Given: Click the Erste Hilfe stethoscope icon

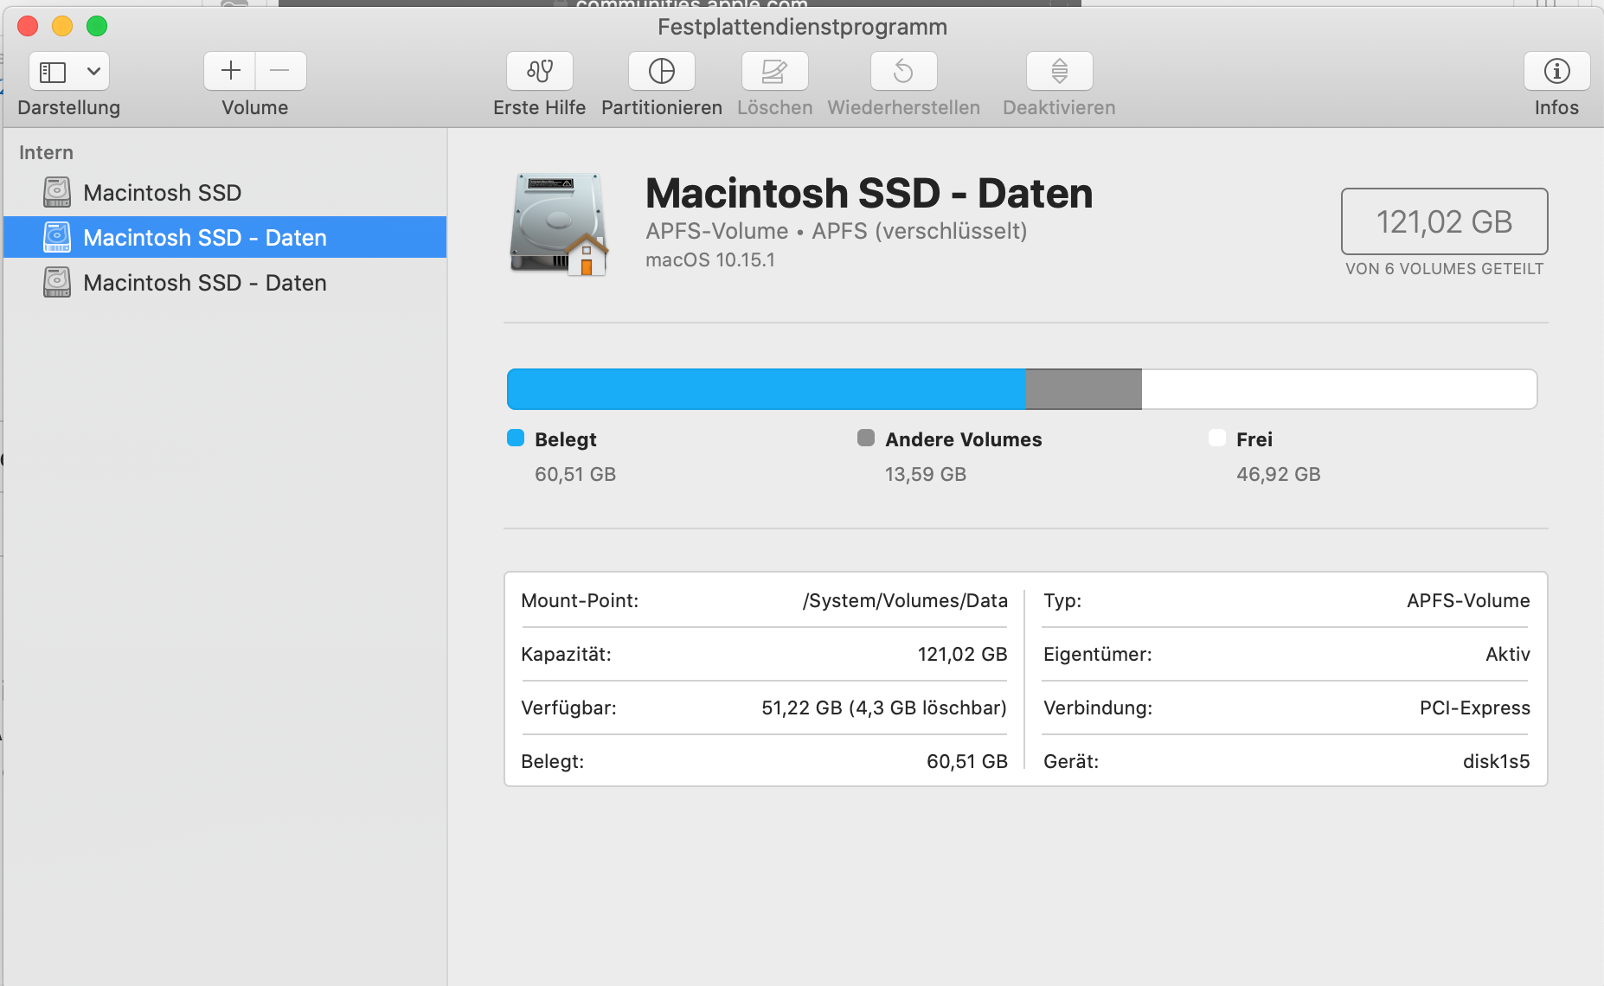Looking at the screenshot, I should click(x=540, y=71).
